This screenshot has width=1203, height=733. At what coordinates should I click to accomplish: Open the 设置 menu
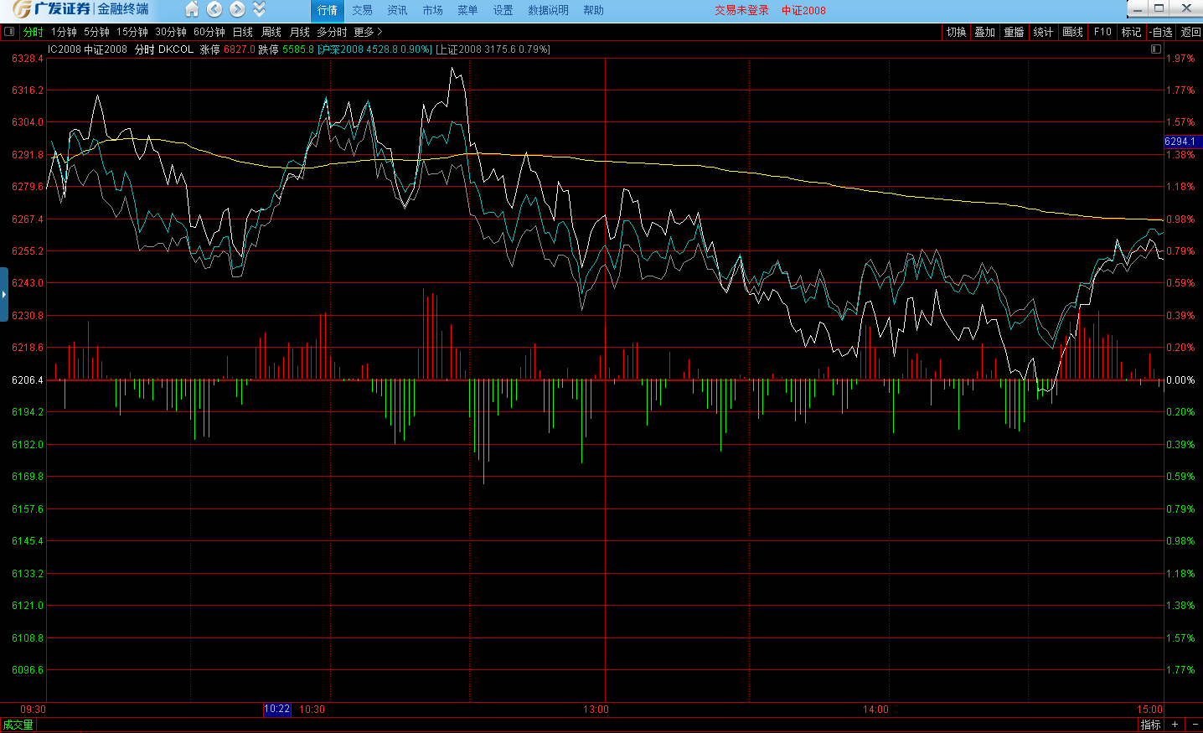pos(503,10)
